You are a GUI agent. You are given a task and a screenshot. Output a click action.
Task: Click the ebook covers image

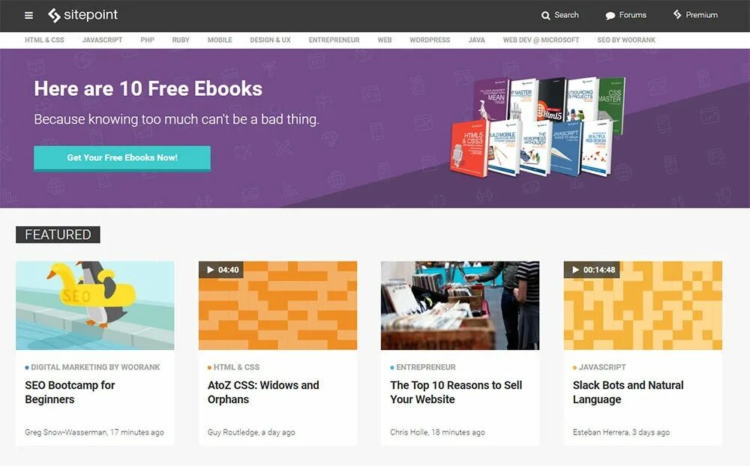(537, 127)
